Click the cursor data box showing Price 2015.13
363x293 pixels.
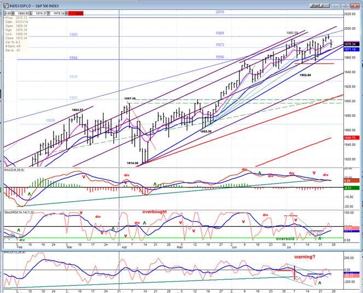tap(16, 34)
